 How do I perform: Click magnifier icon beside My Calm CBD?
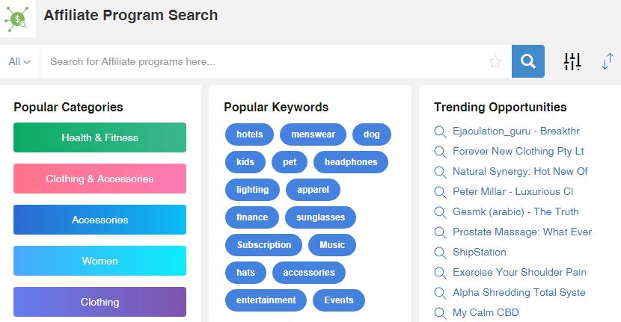[x=440, y=313]
